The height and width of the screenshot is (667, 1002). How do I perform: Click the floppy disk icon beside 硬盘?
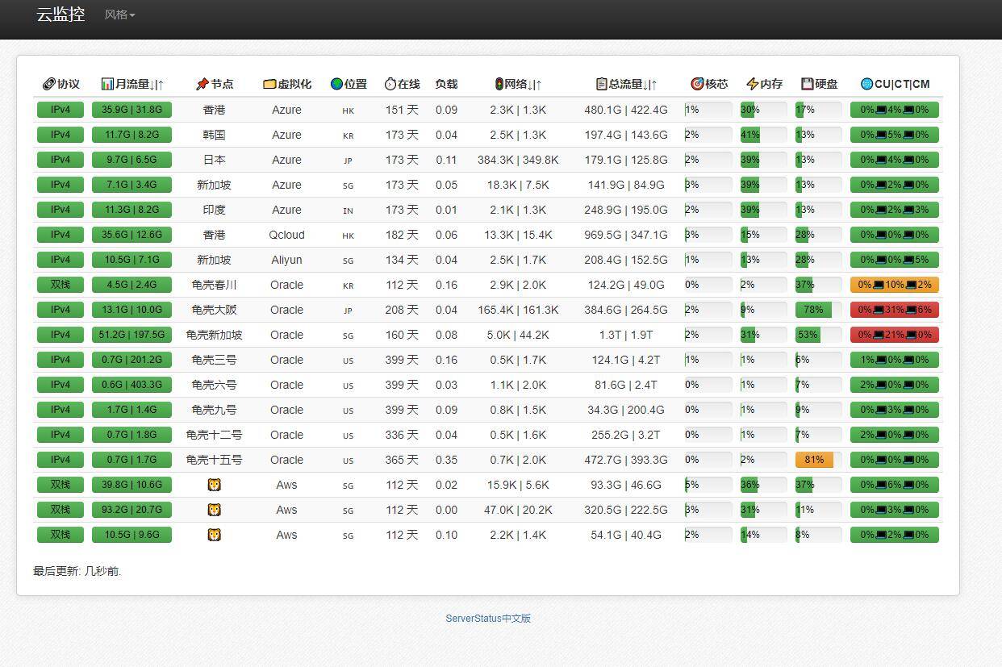(x=807, y=84)
